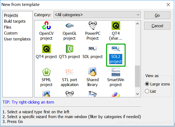Choose the SFML project template icon
Image resolution: width=175 pixels, height=127 pixels.
pos(47,72)
